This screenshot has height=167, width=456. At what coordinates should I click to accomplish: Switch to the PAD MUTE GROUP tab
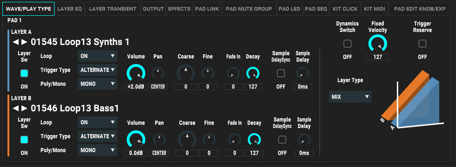click(249, 9)
